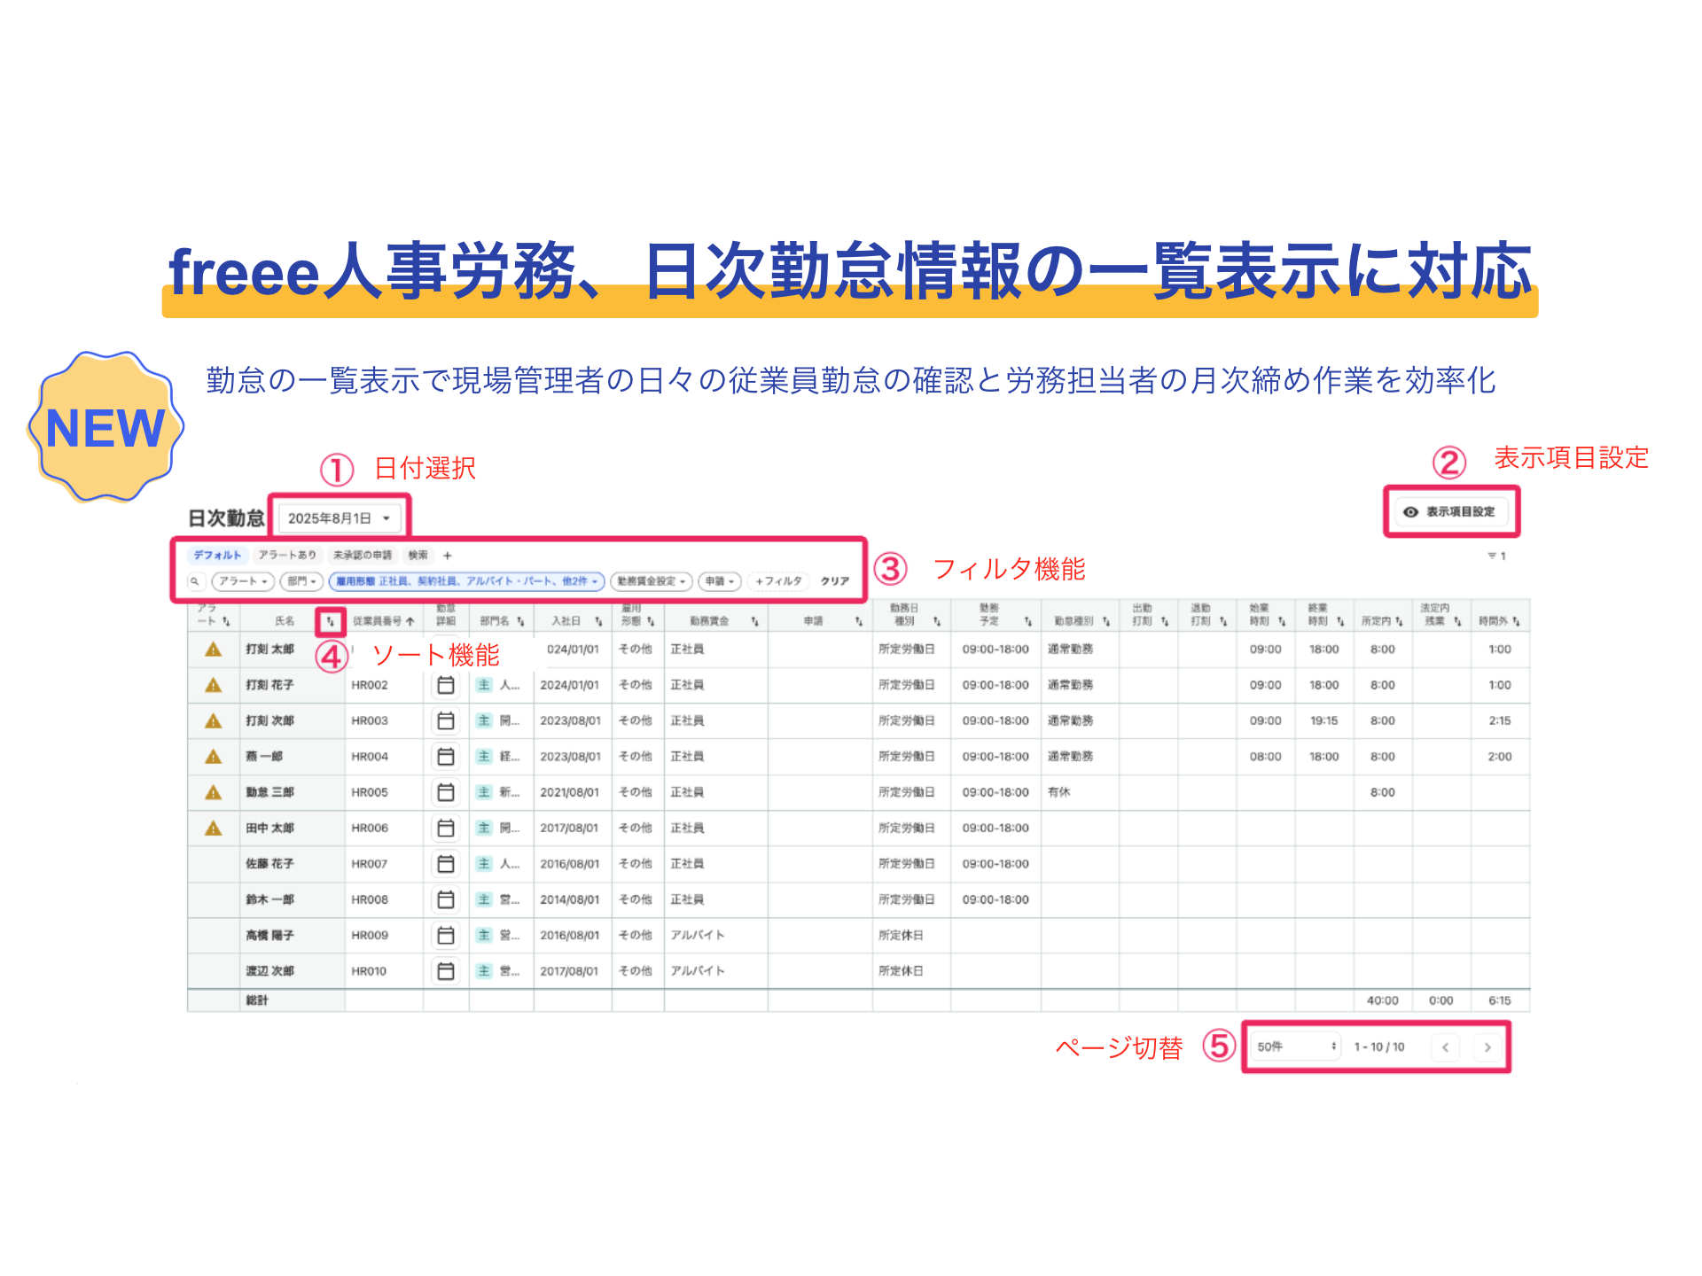Image resolution: width=1702 pixels, height=1276 pixels.
Task: Click the クリア button to clear filters
Action: (834, 581)
